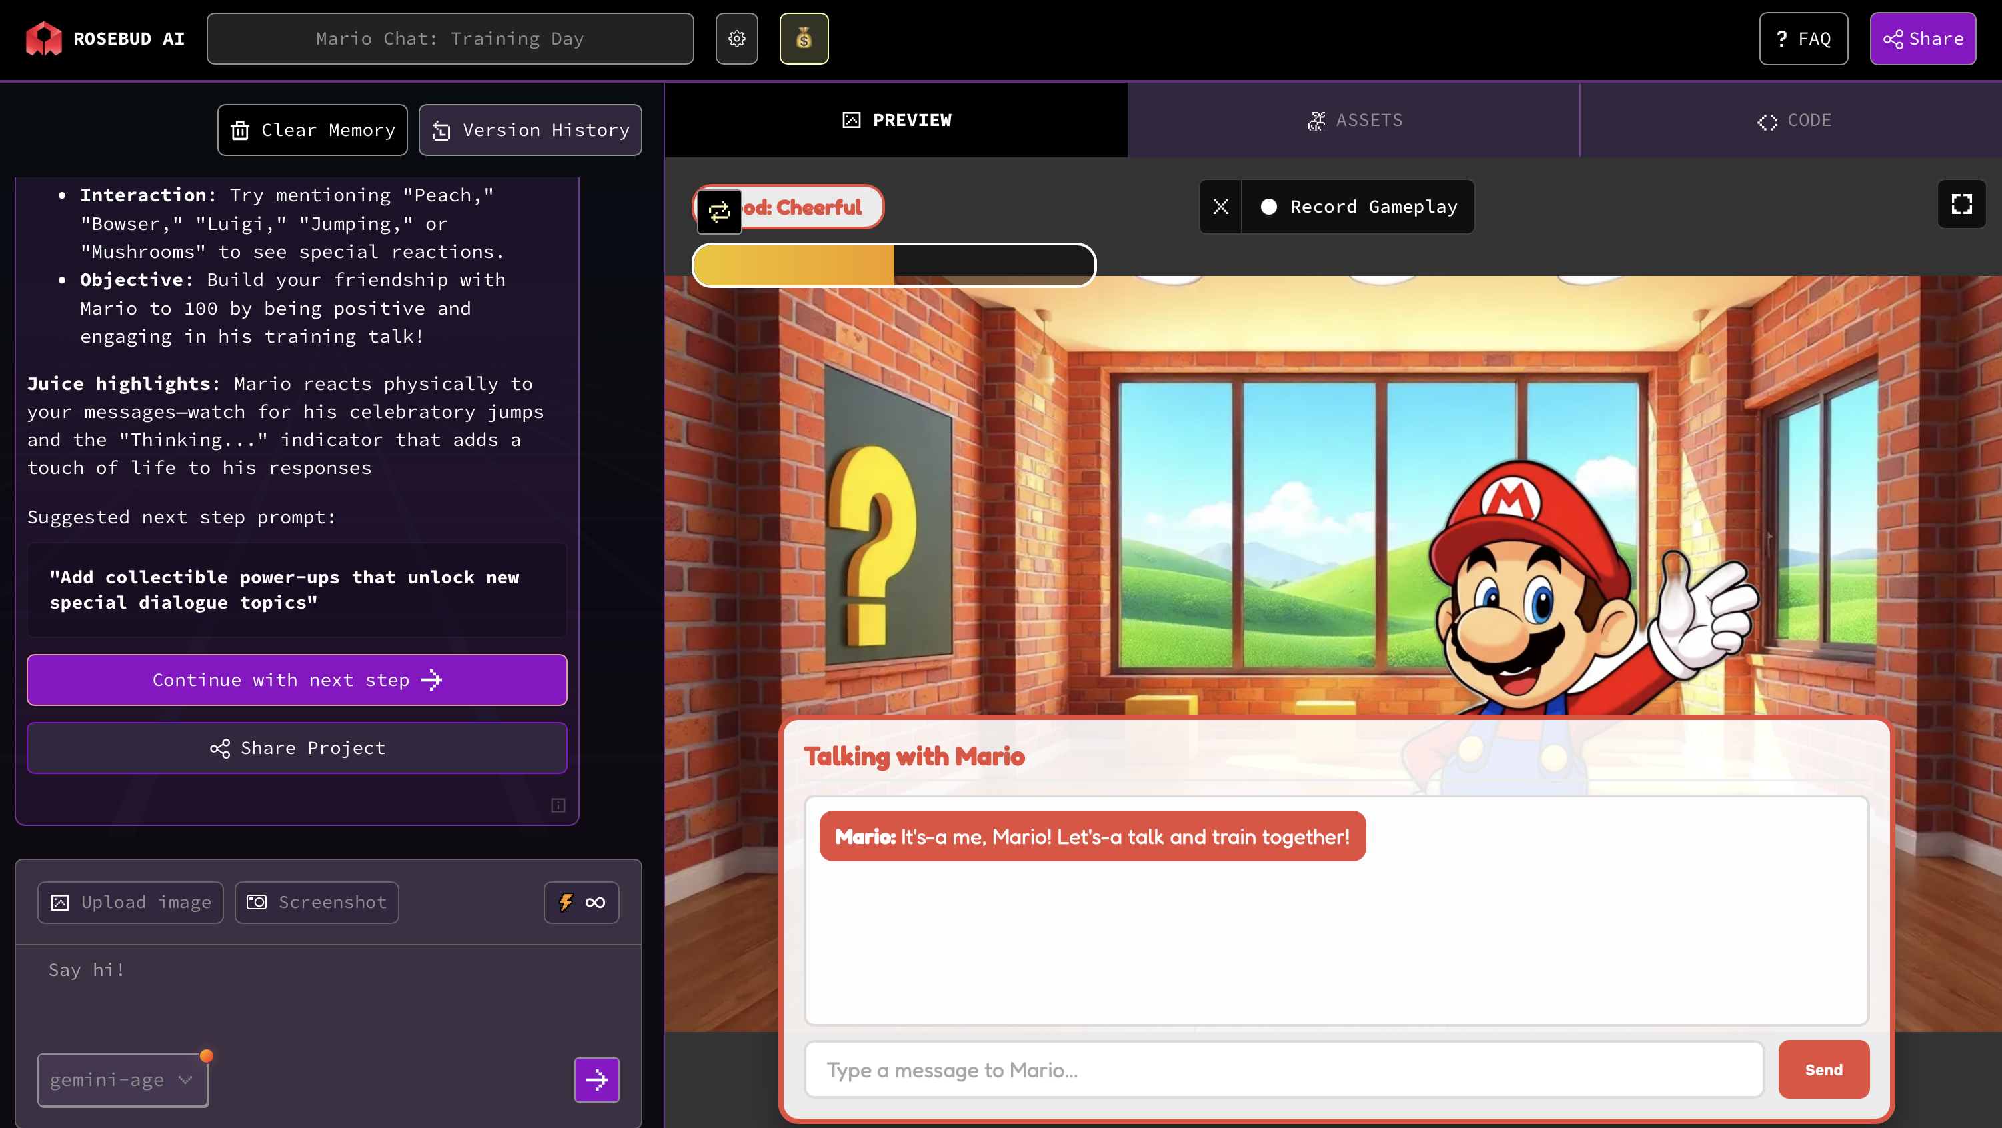Open project settings gear icon
The width and height of the screenshot is (2002, 1128).
point(736,39)
